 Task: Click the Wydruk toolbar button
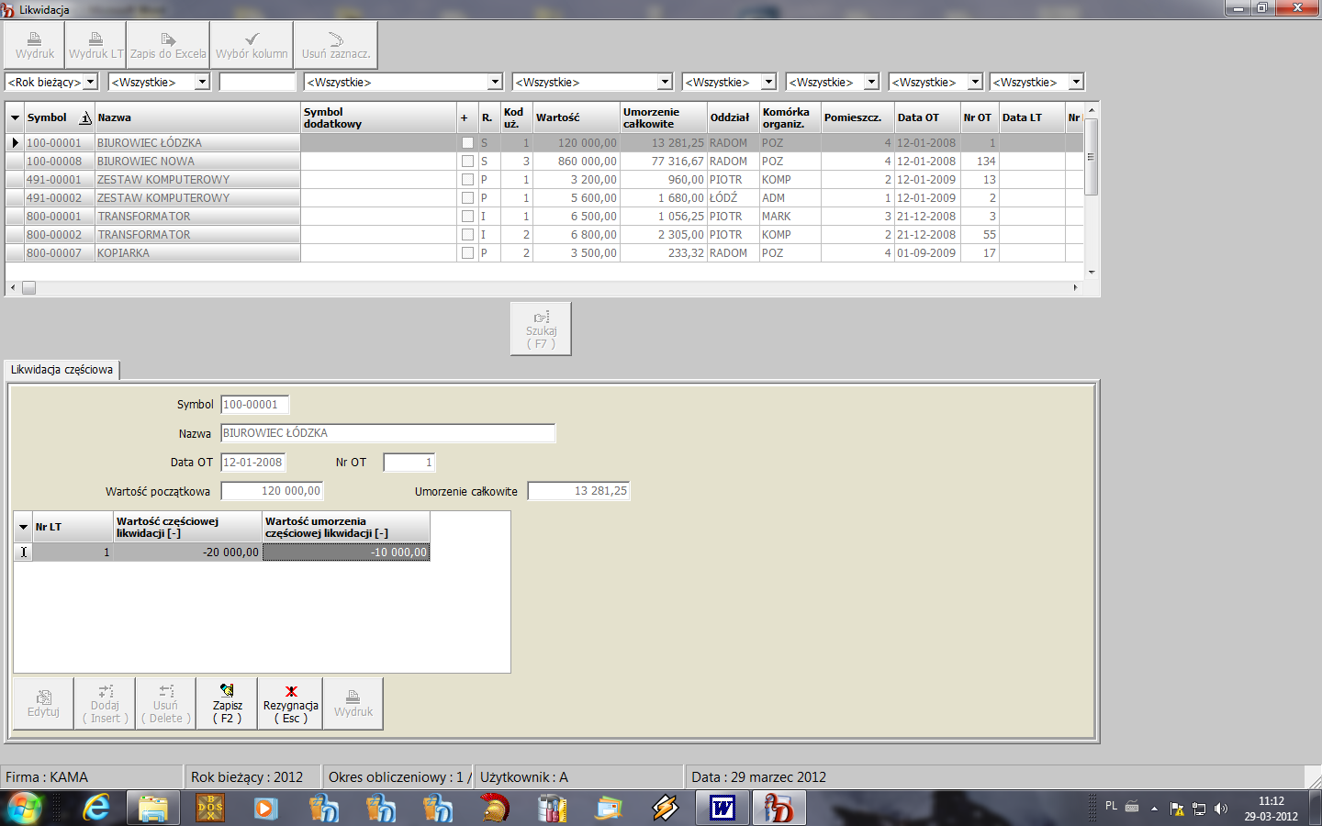[35, 45]
